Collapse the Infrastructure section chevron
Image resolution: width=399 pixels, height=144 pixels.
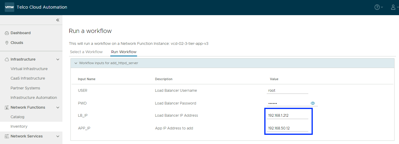[x=58, y=59]
